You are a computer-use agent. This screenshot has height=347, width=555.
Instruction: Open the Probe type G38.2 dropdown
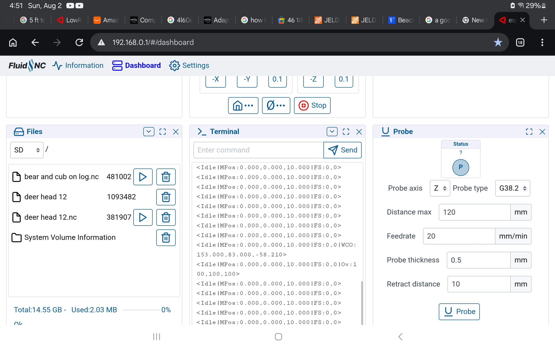tap(513, 188)
